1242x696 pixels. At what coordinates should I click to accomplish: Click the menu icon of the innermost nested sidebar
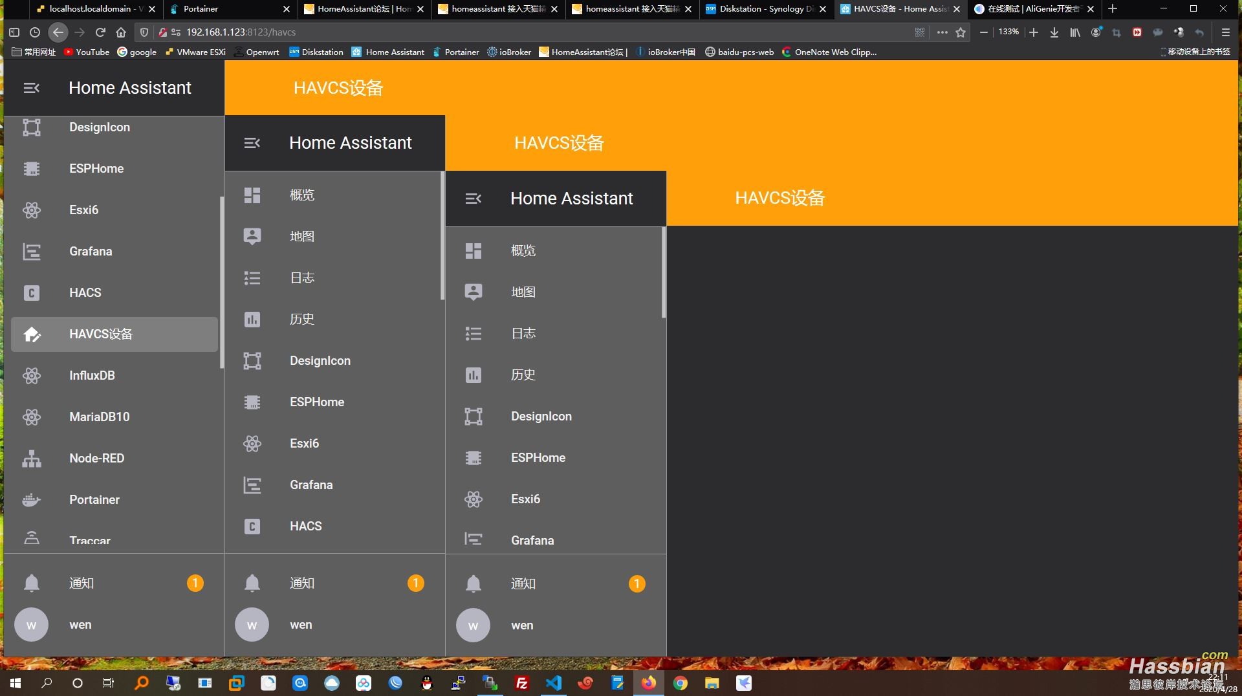click(474, 199)
